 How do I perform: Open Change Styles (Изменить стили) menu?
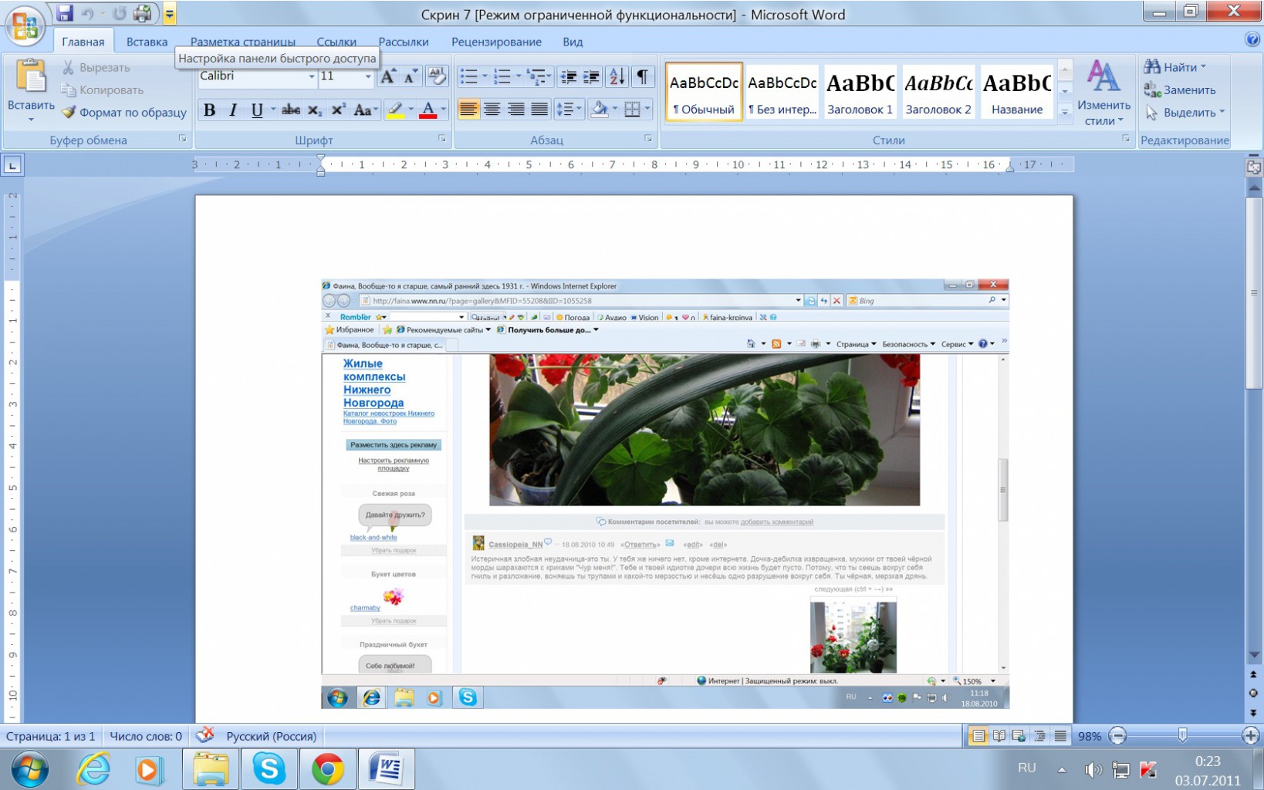pos(1103,93)
